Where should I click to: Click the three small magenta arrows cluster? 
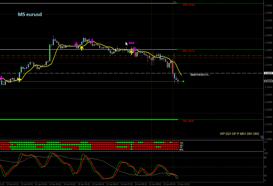click(131, 43)
